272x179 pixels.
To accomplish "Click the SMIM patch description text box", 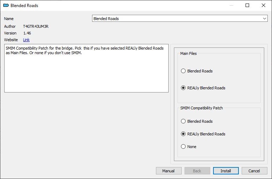I will [86, 68].
